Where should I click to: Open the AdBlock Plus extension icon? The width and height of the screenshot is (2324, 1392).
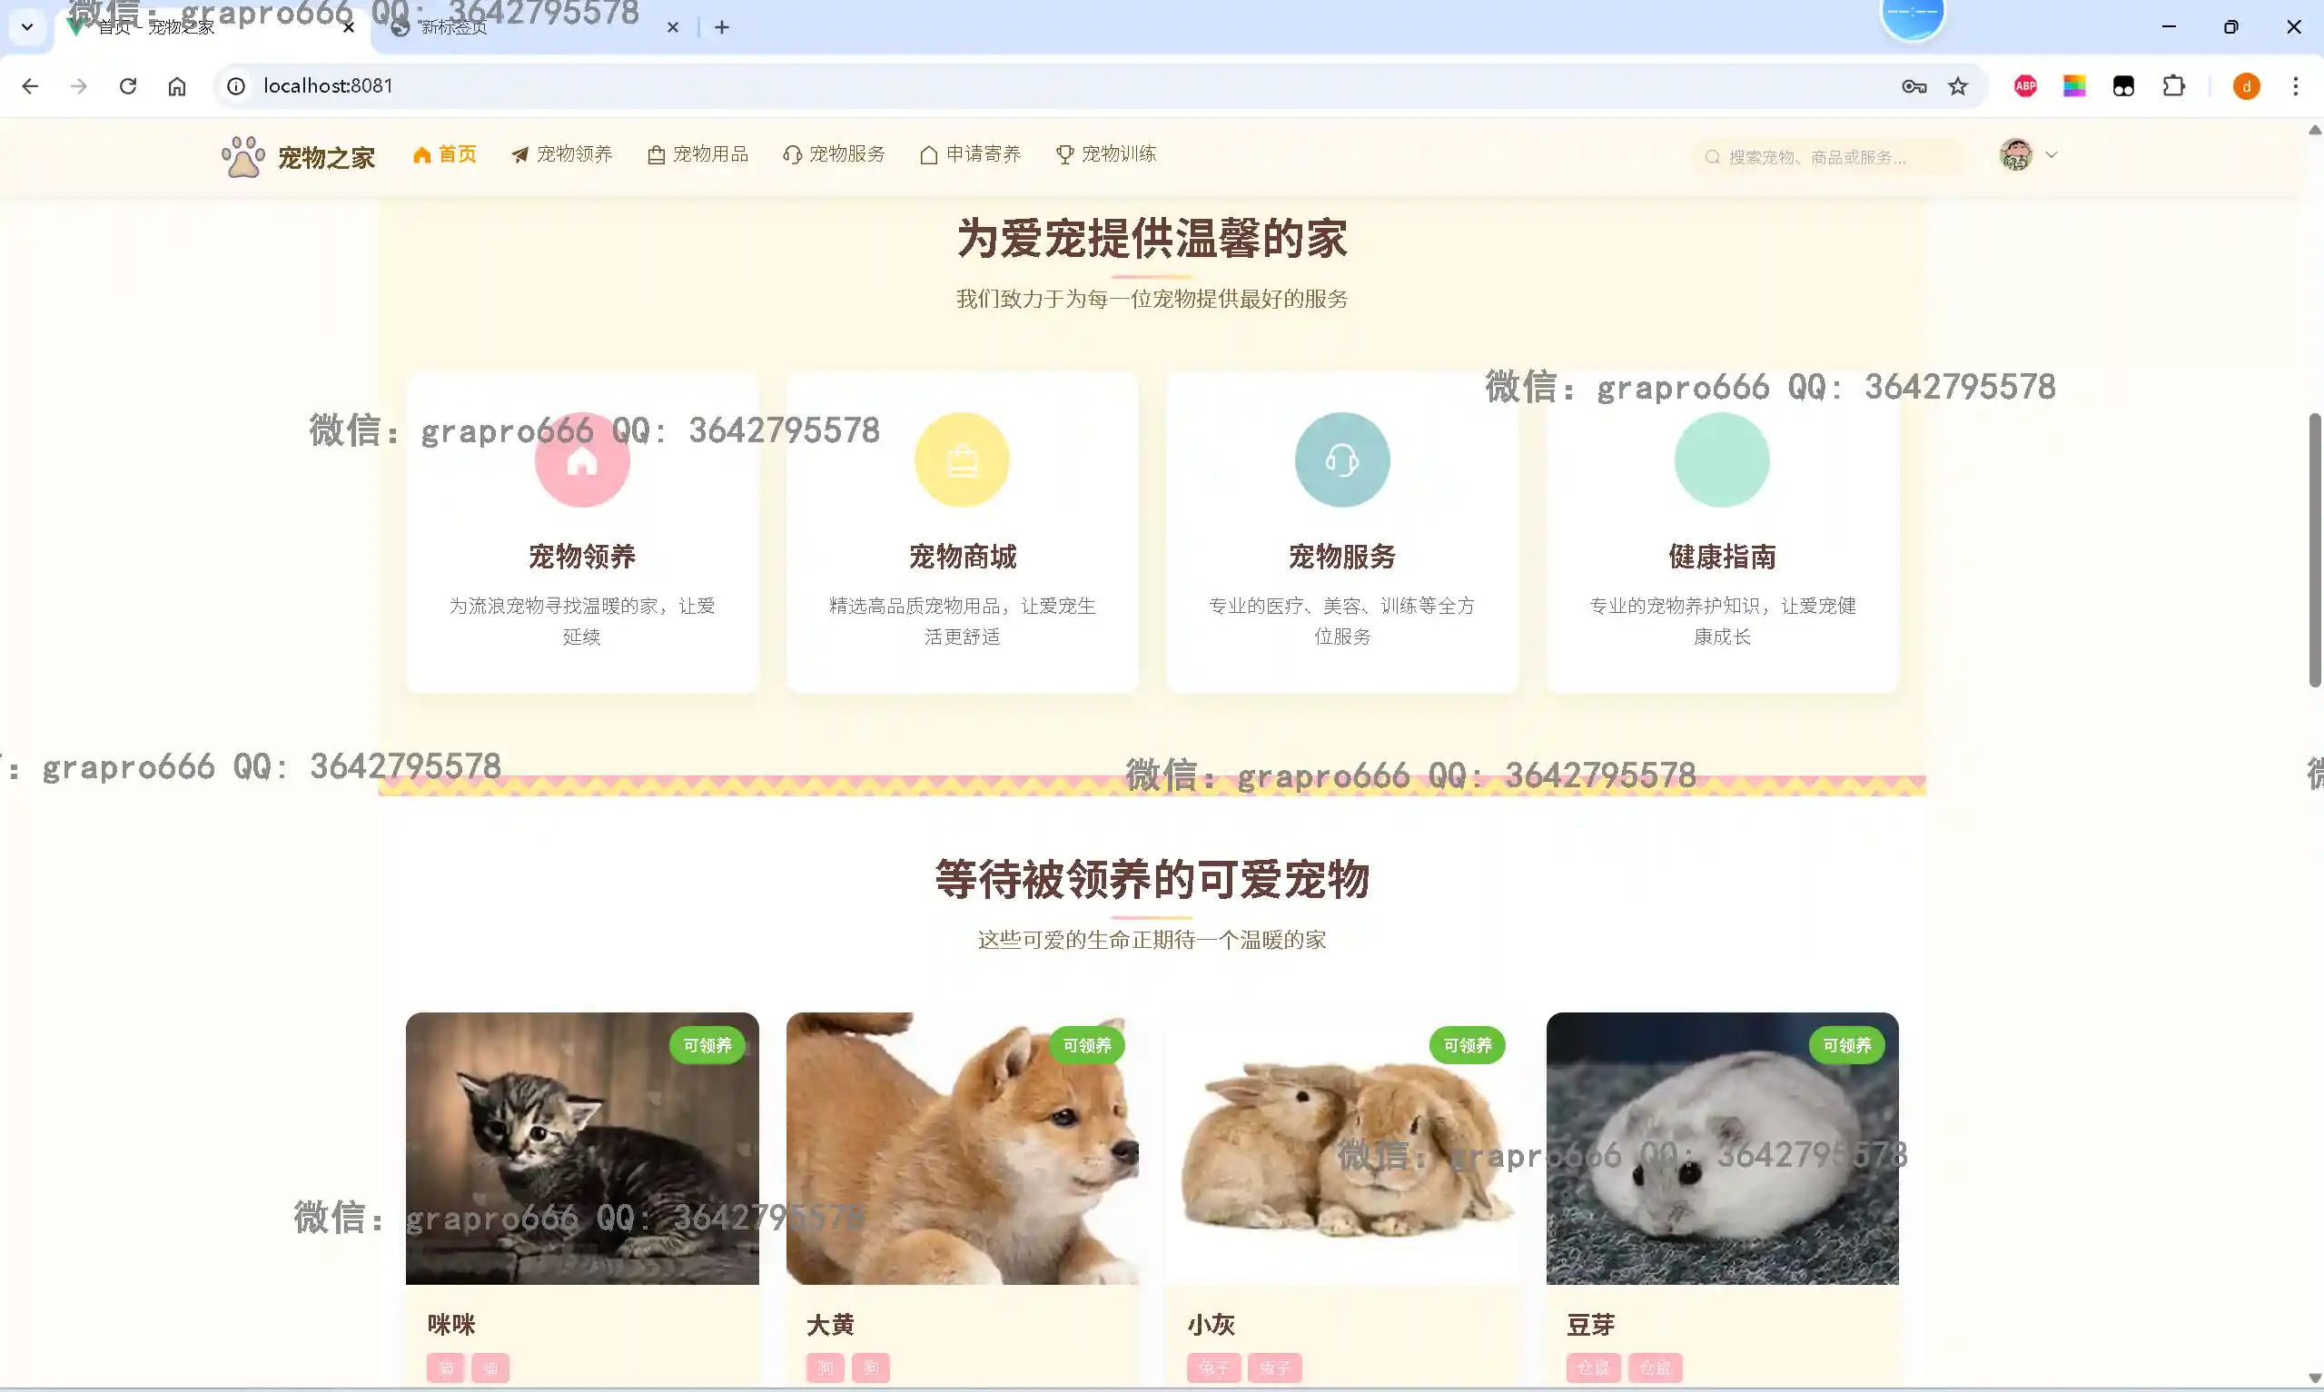(2025, 86)
